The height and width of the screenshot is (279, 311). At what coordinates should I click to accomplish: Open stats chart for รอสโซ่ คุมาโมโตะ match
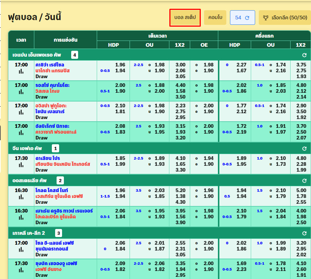[21, 92]
